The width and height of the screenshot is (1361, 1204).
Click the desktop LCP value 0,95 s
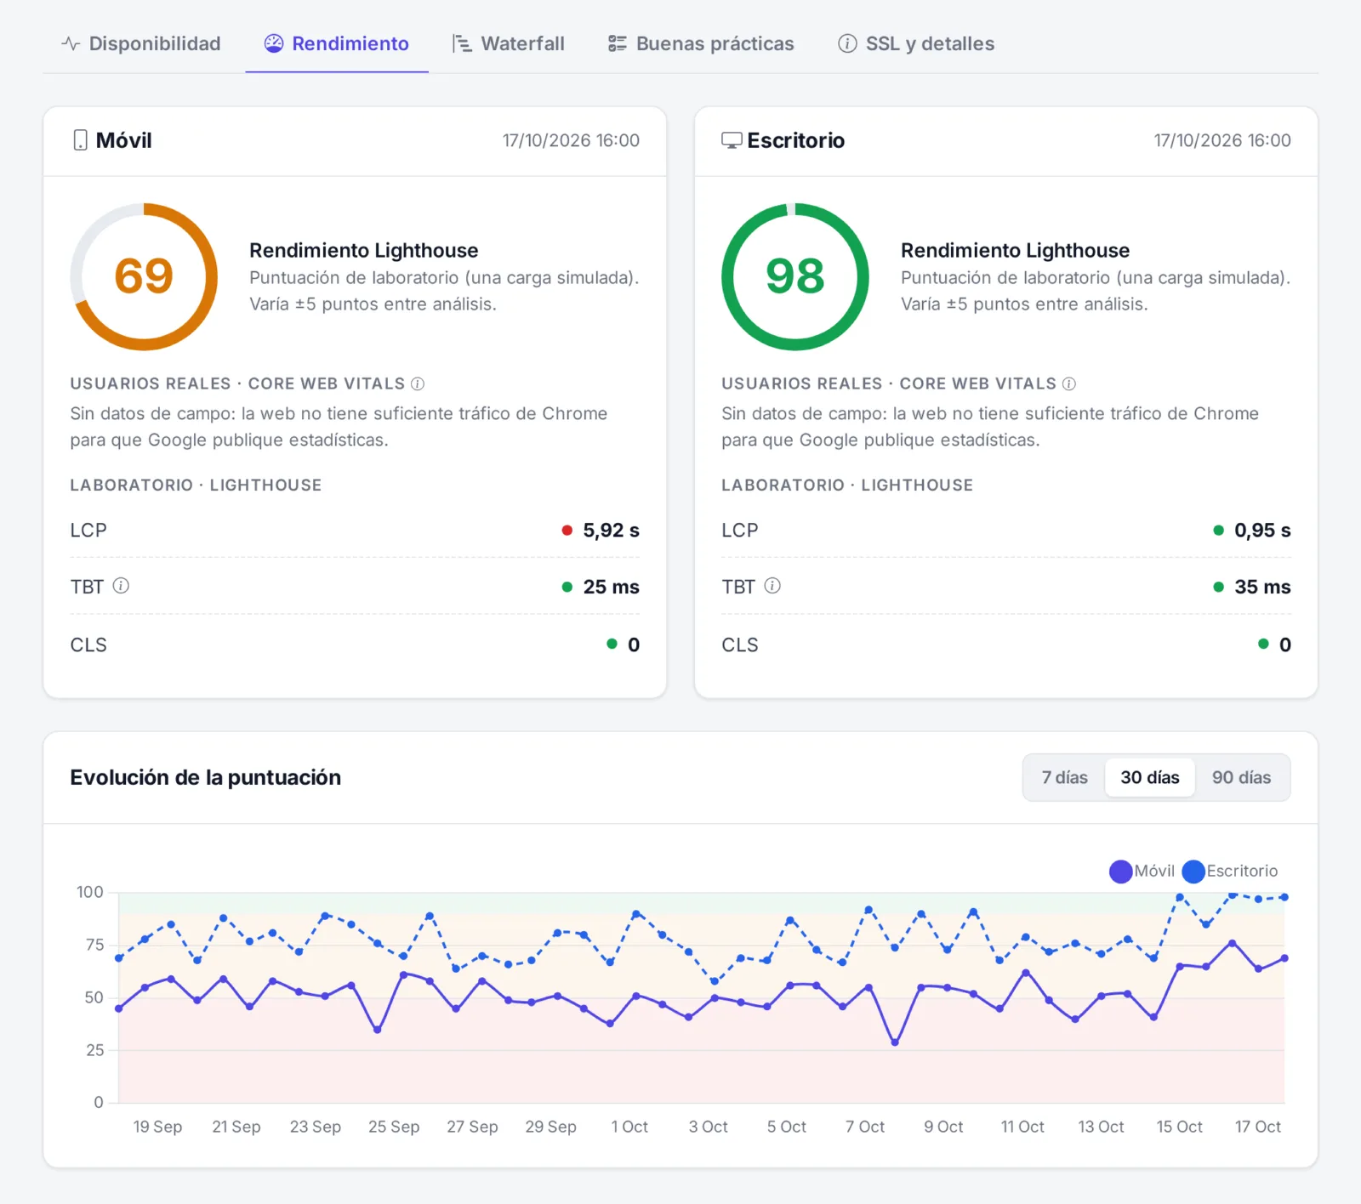(x=1262, y=531)
